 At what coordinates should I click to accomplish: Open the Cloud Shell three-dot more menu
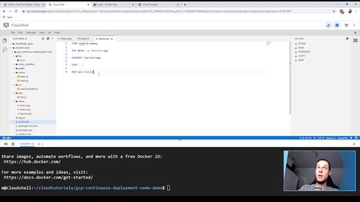click(354, 25)
